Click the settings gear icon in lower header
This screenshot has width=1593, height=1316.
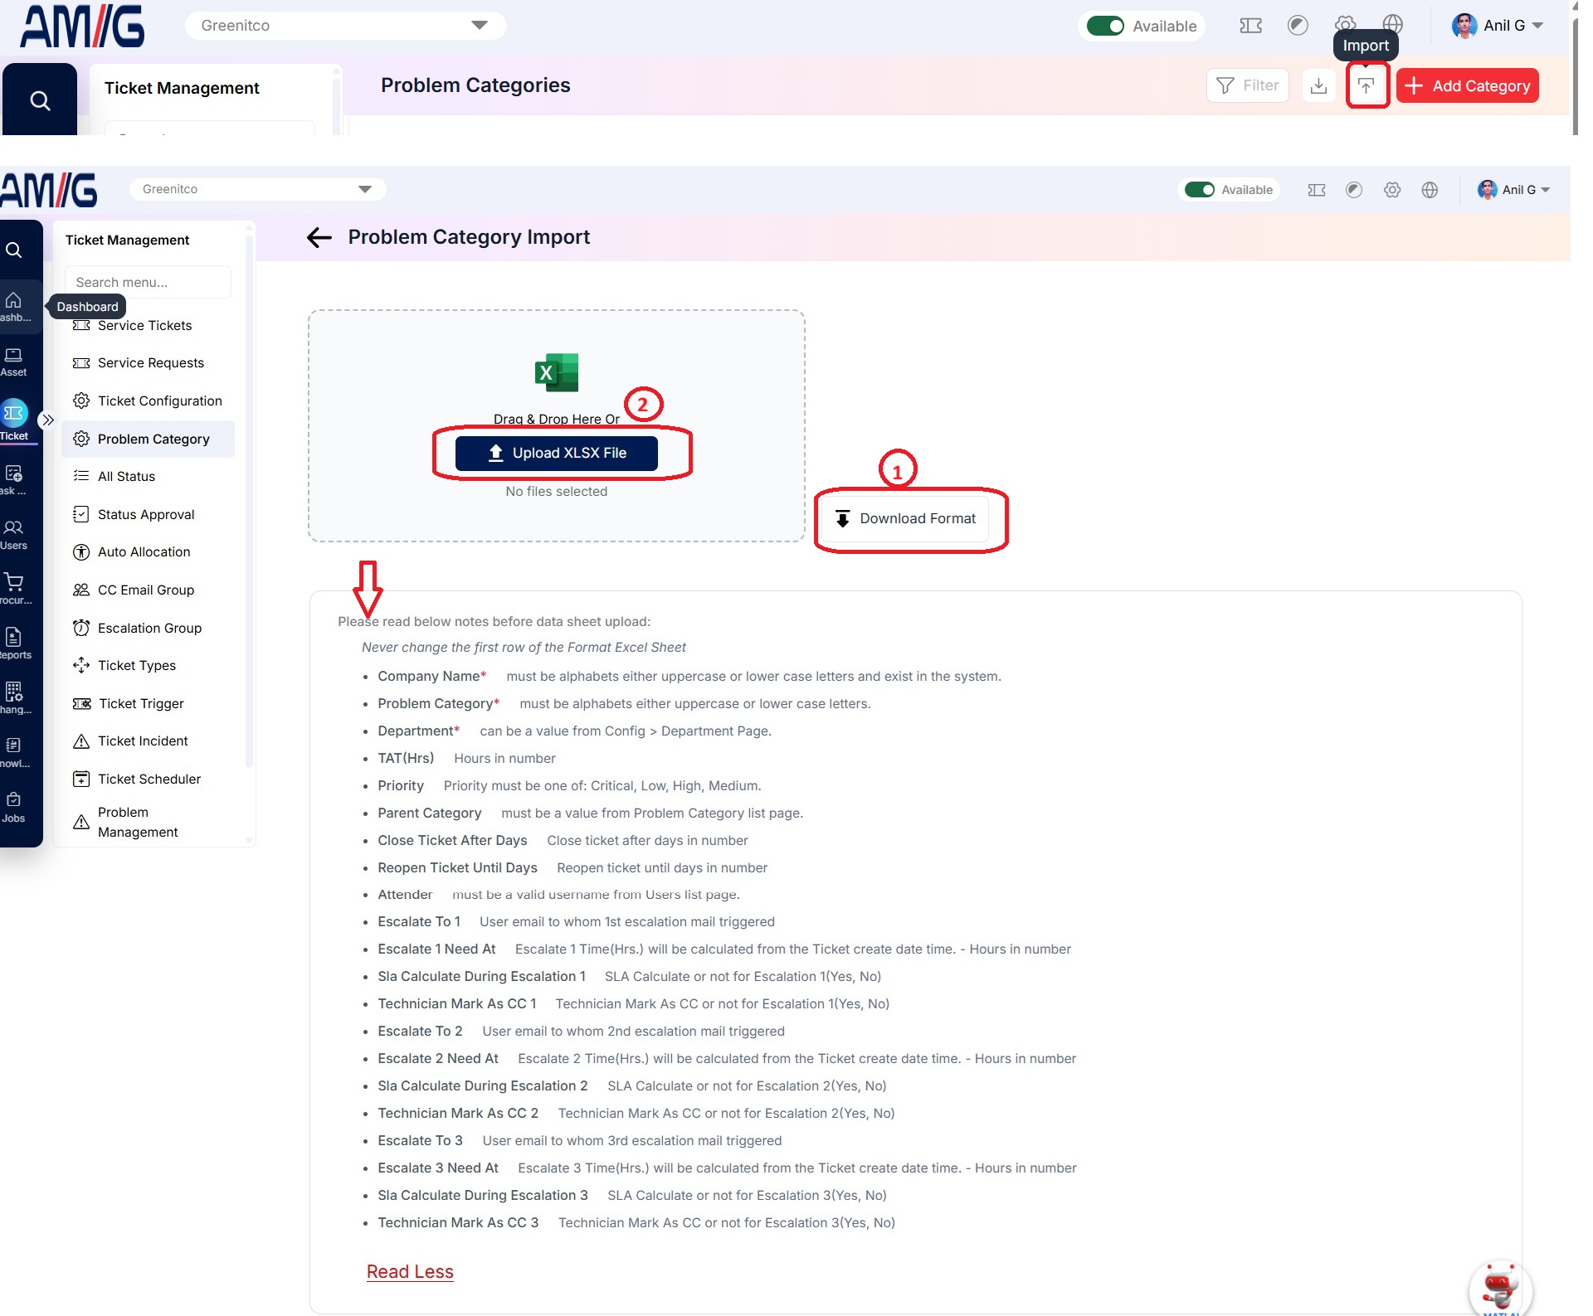[x=1392, y=190]
